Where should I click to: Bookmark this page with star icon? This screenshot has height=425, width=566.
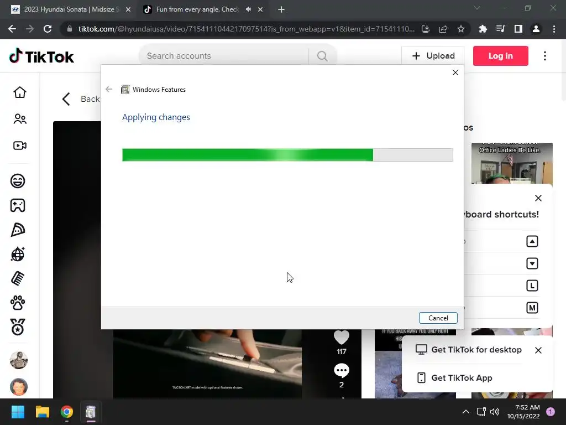click(x=460, y=29)
